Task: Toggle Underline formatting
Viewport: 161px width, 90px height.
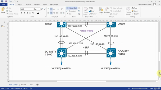Action: [x=27, y=13]
